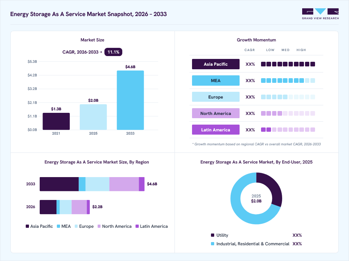The width and height of the screenshot is (349, 261).
Task: Click Latin America legend swatch
Action: point(137,226)
